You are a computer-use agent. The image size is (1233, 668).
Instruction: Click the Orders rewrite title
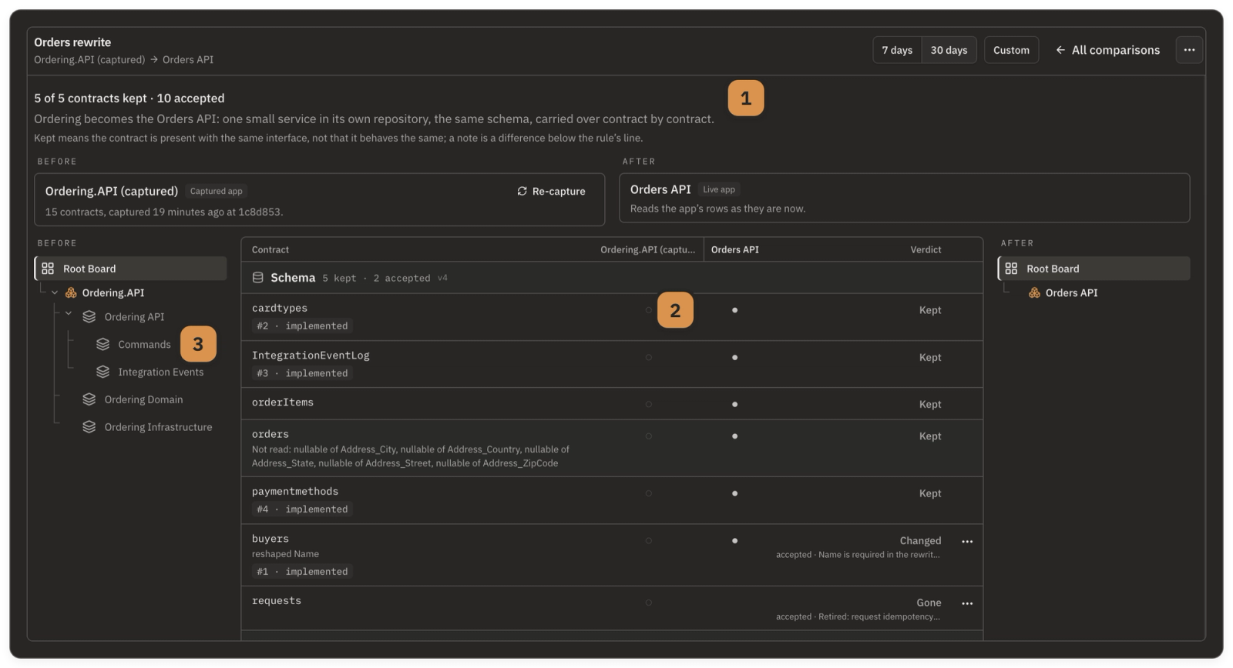pos(72,42)
